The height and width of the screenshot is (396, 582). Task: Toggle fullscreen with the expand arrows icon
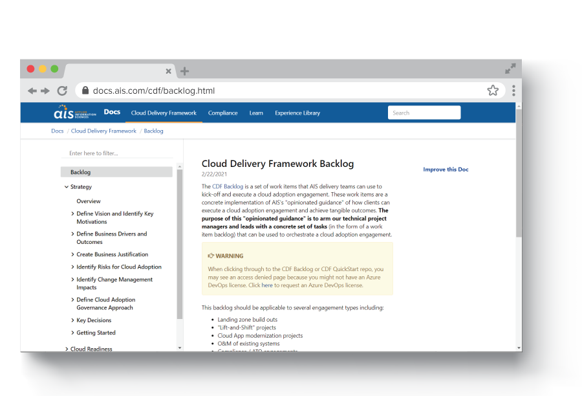510,69
